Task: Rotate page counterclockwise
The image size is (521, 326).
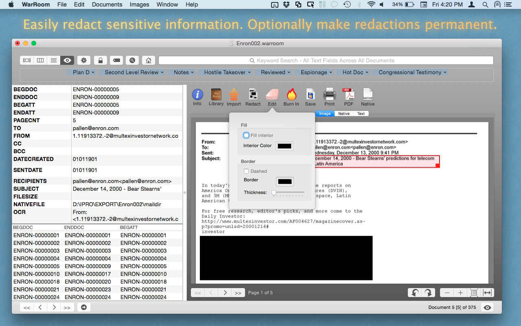Action: [415, 293]
